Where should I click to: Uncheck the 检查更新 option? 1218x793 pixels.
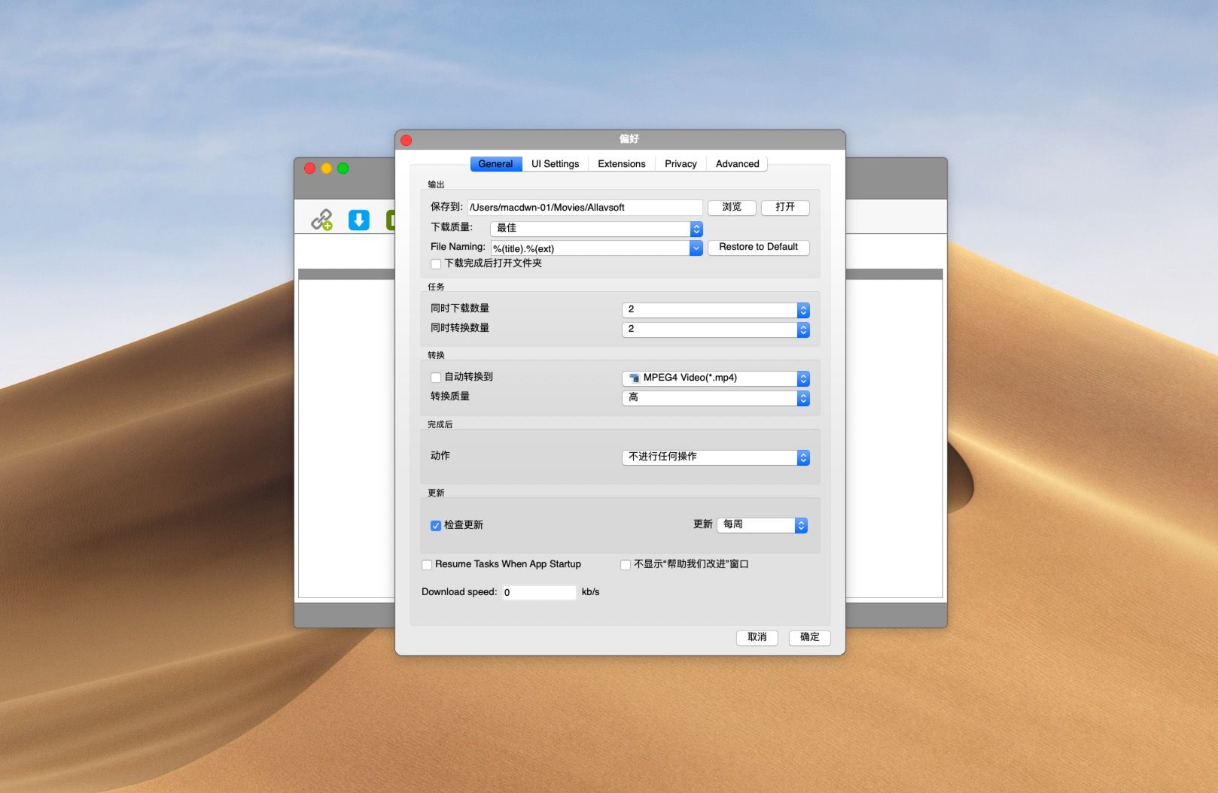pos(435,525)
